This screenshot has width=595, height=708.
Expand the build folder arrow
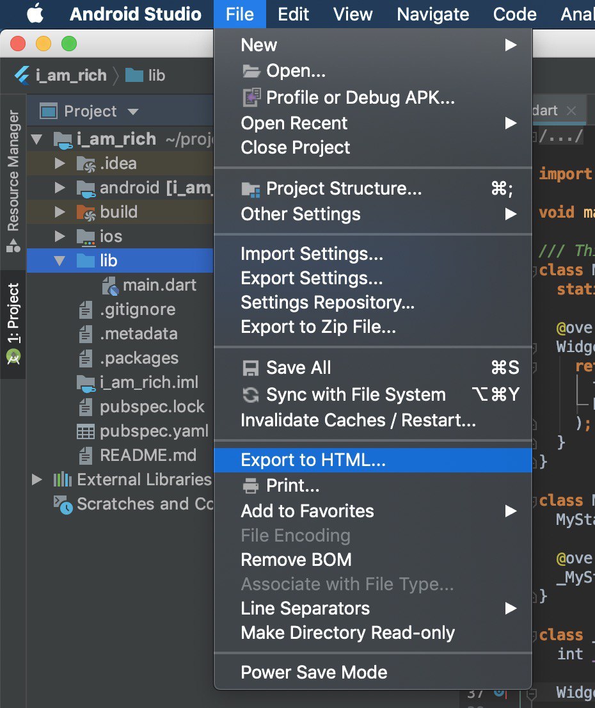pyautogui.click(x=60, y=213)
